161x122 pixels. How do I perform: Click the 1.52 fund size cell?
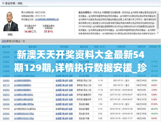click(100, 104)
